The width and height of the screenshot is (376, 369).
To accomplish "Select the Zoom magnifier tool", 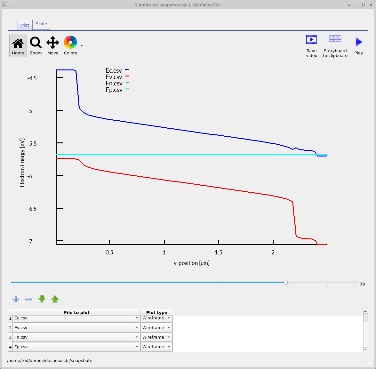I will (x=36, y=45).
